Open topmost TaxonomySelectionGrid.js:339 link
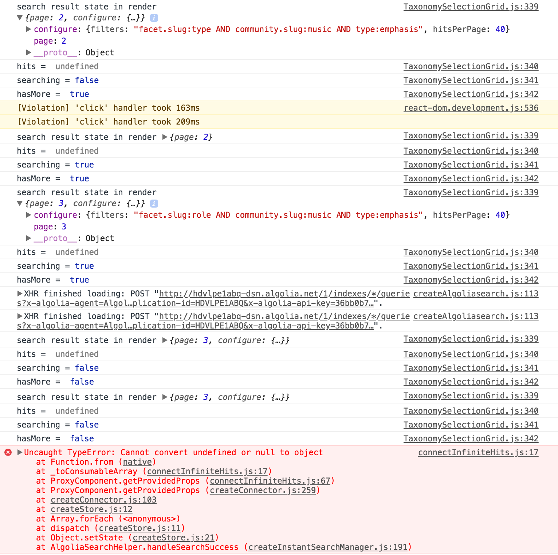The width and height of the screenshot is (558, 555). [x=471, y=7]
